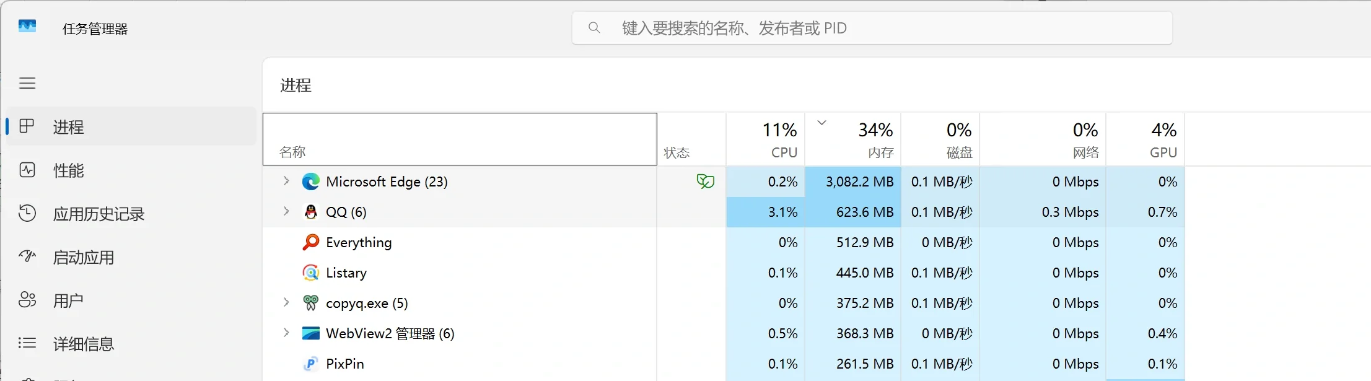Expand the WebView2 管理器 group
The height and width of the screenshot is (381, 1371).
coord(286,333)
